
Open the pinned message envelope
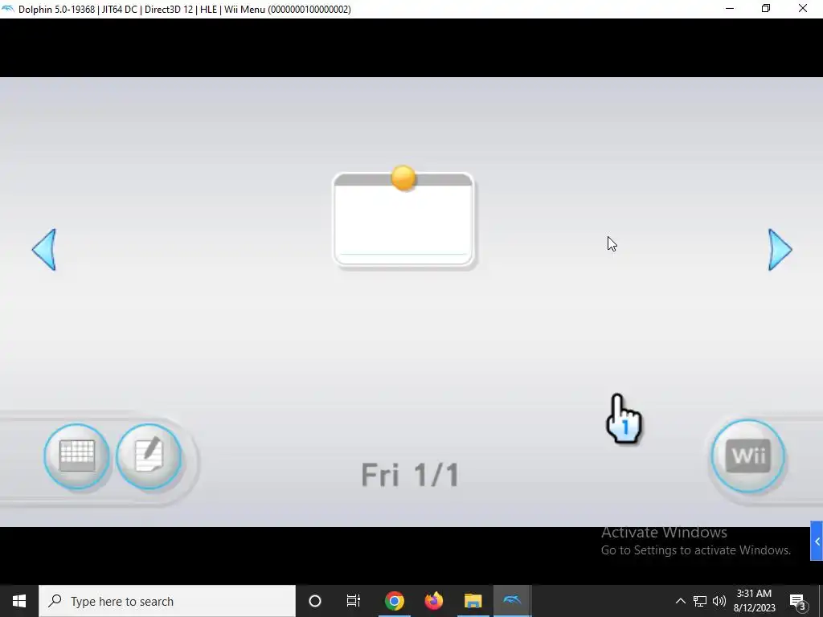click(403, 219)
